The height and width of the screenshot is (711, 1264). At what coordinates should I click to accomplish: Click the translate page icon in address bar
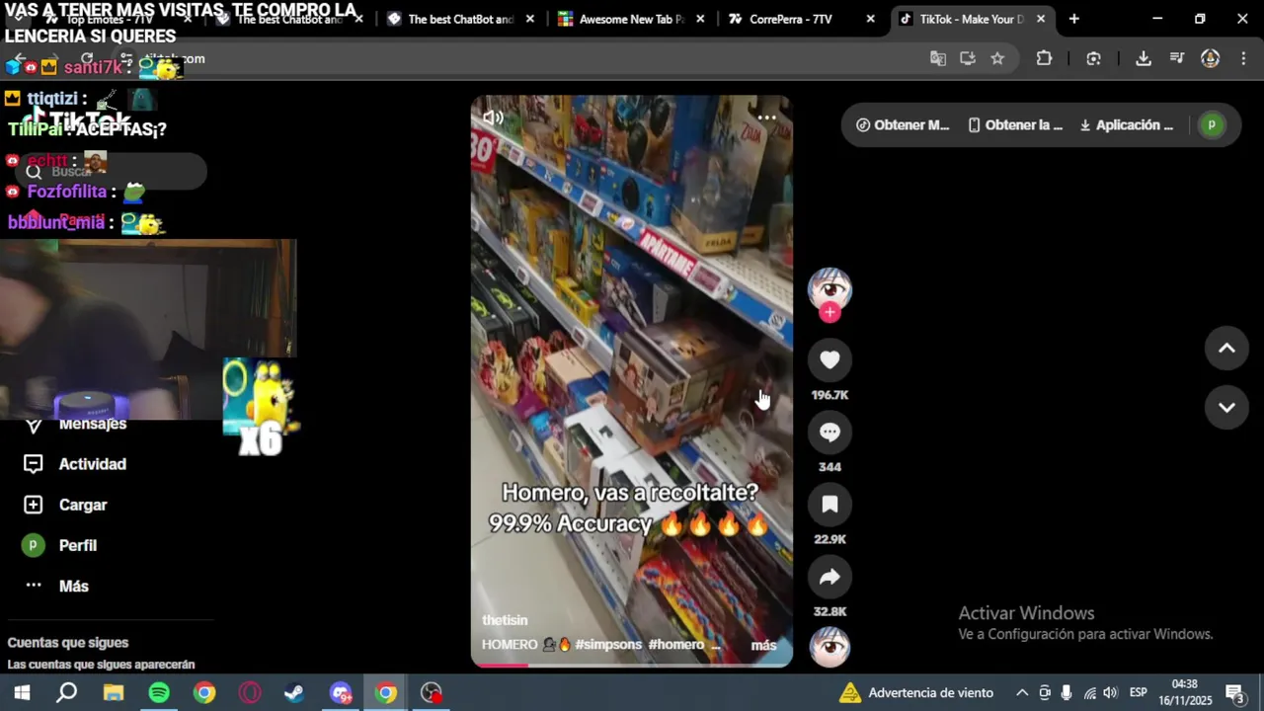point(938,58)
